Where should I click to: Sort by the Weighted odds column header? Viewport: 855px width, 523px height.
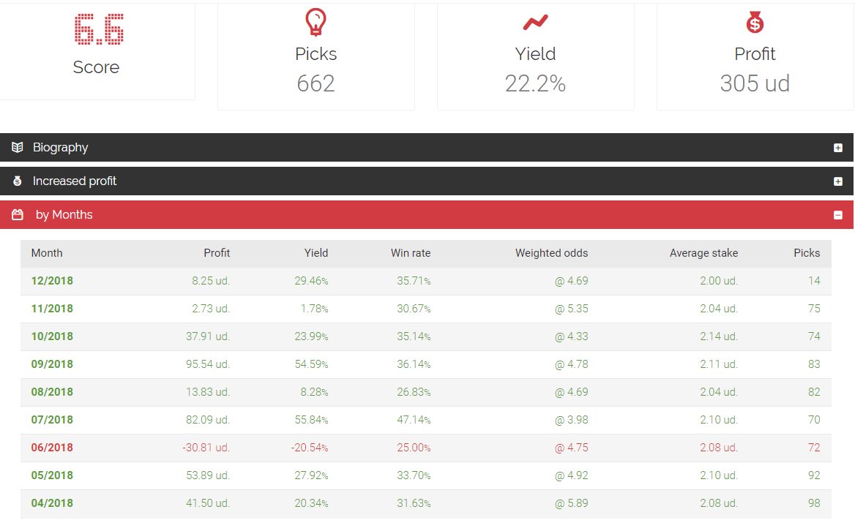pyautogui.click(x=551, y=253)
